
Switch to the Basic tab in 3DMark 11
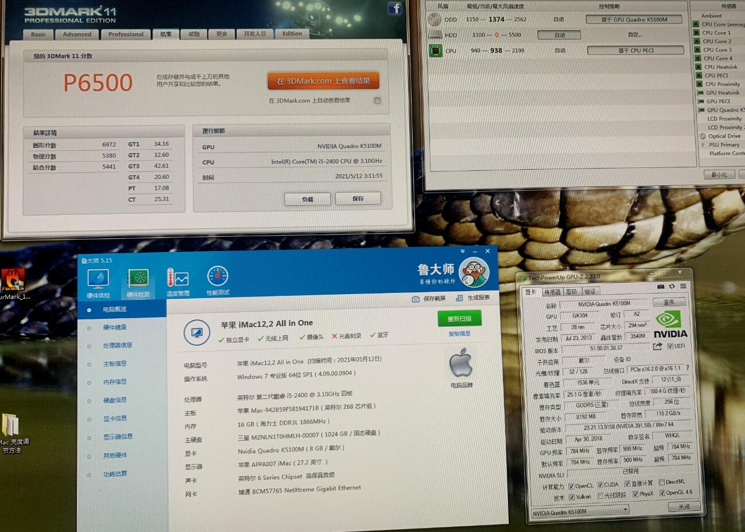point(38,34)
